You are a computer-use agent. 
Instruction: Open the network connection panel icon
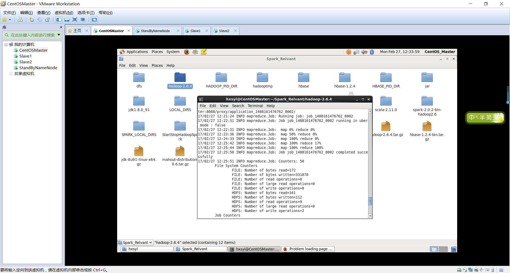point(356,52)
